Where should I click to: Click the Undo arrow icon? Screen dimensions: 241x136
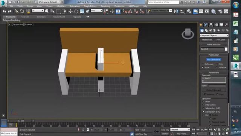tap(4, 11)
